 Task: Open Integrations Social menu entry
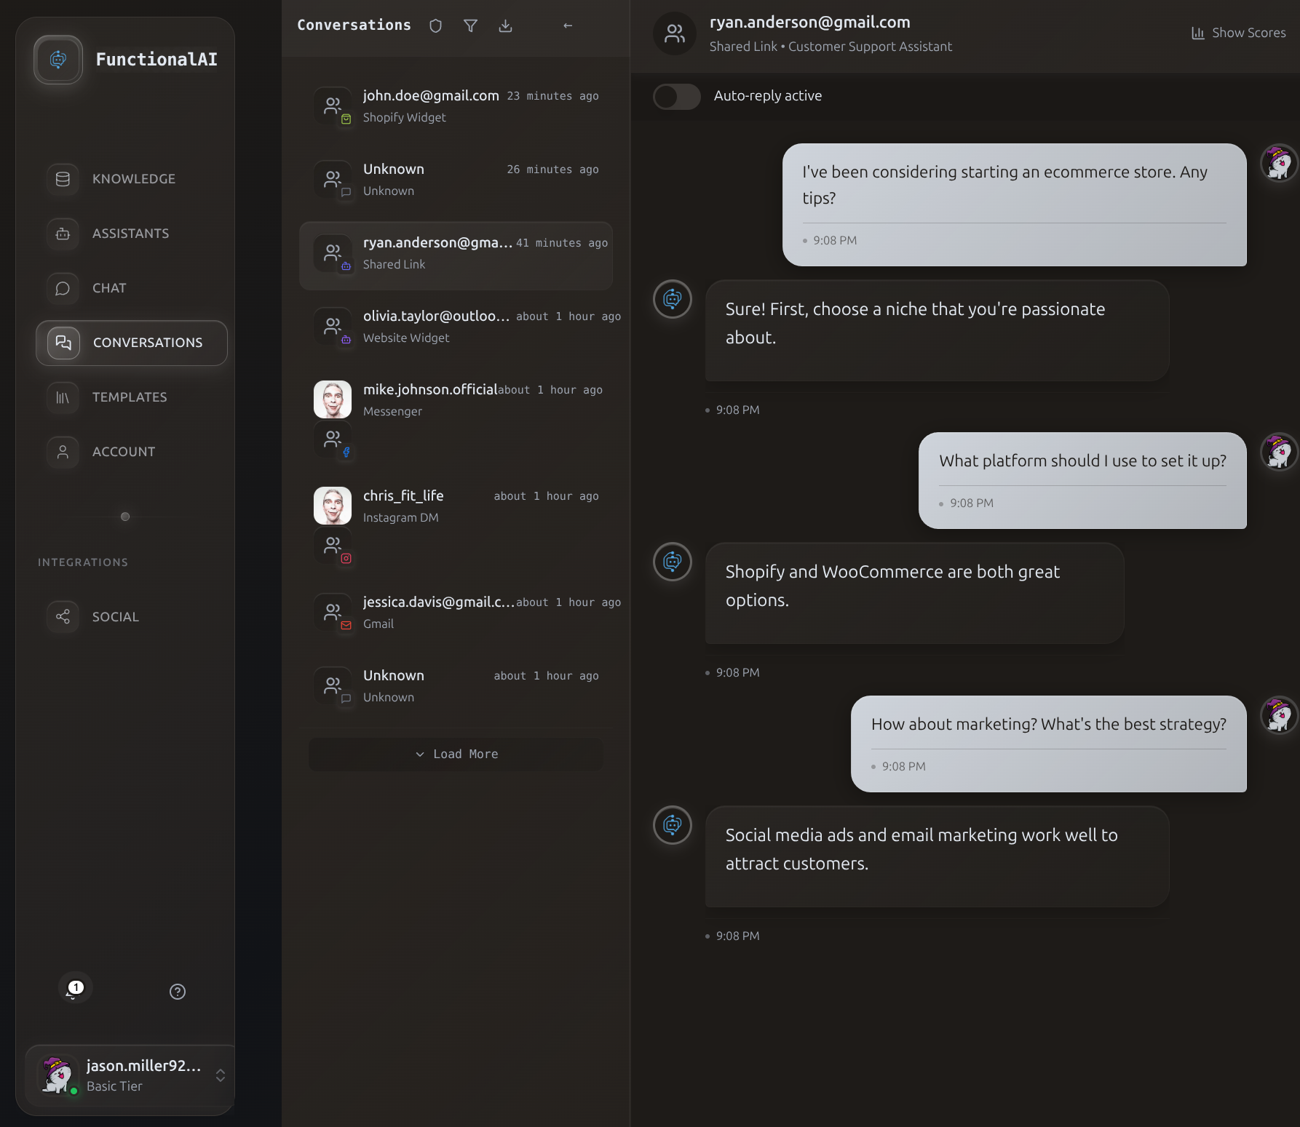pyautogui.click(x=115, y=616)
